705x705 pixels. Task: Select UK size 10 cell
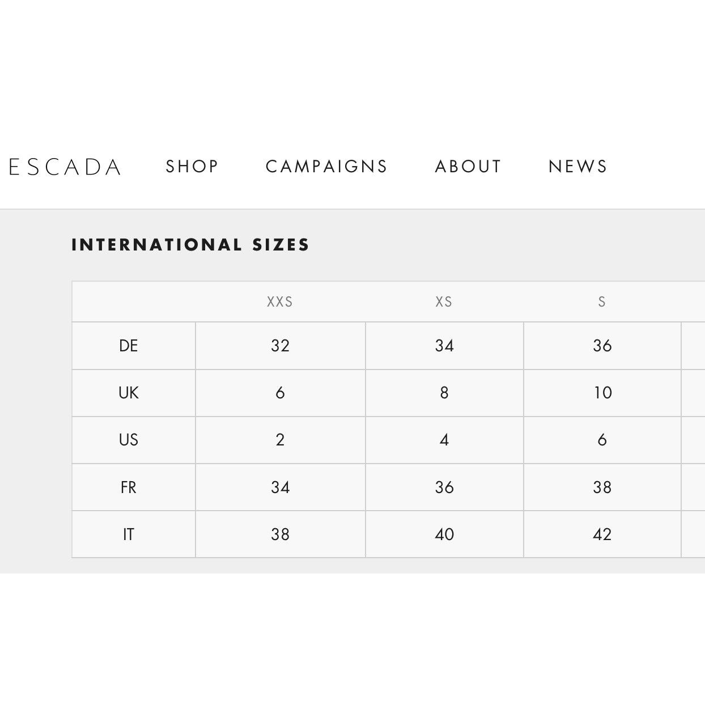[602, 393]
